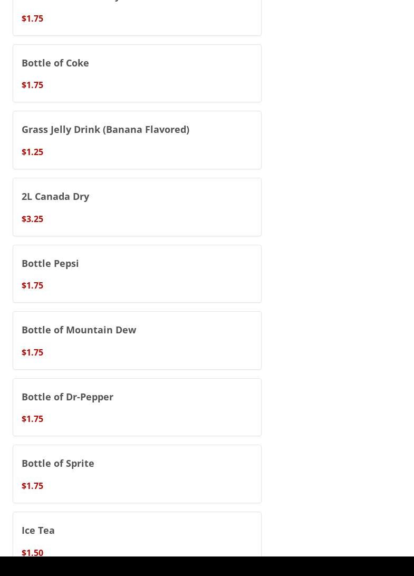Screen dimensions: 414x576
Task: Open the Bottle Pepsi menu item
Action: (50, 263)
